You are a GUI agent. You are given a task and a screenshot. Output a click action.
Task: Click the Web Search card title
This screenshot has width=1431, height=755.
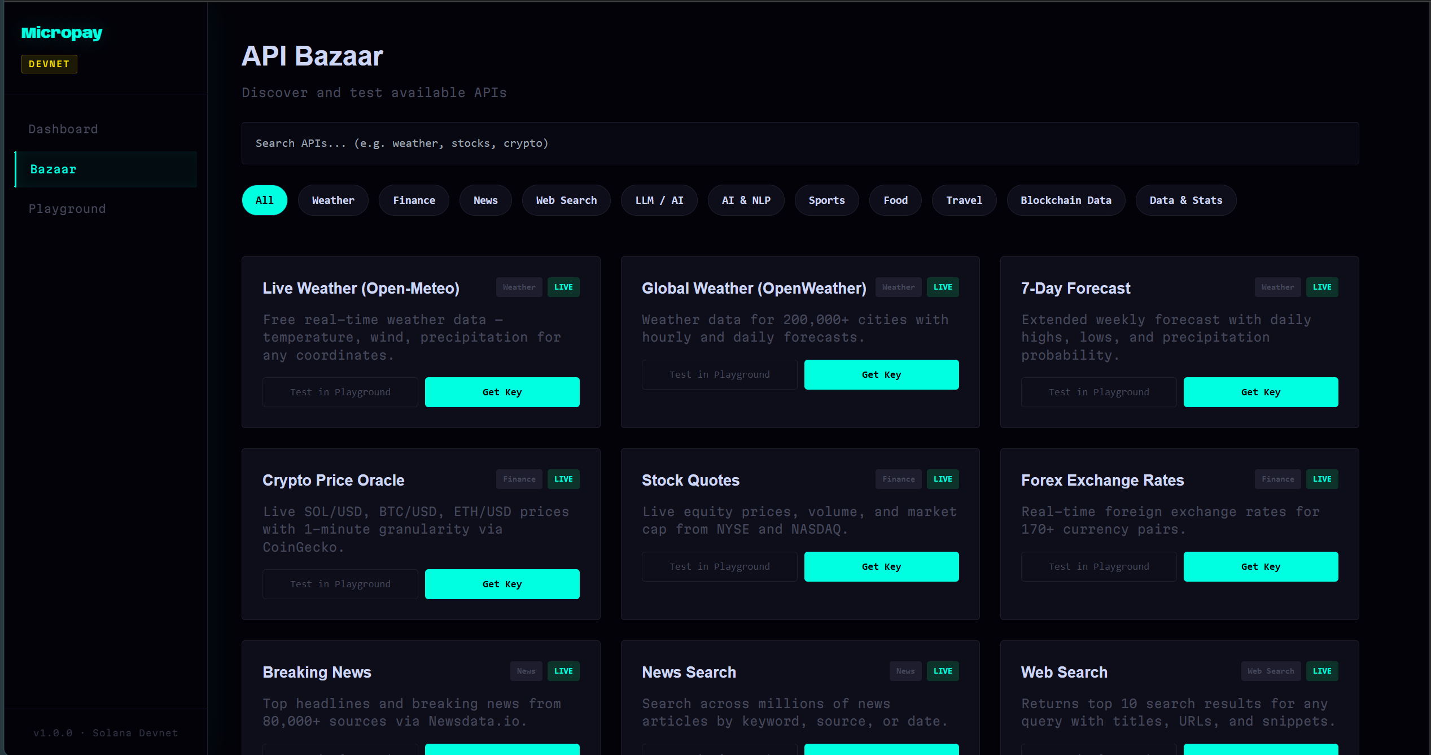pos(1064,673)
